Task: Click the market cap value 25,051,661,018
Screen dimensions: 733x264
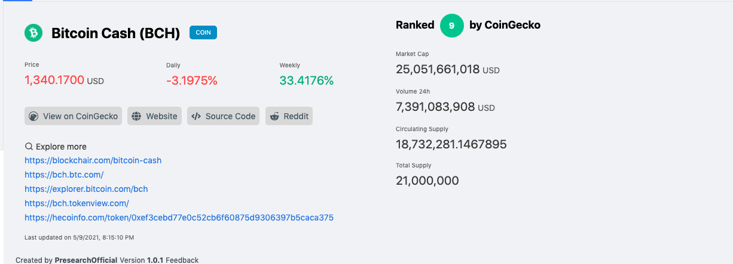Action: (438, 69)
